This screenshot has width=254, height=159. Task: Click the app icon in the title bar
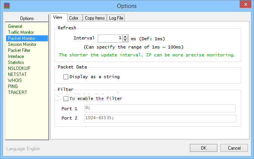click(6, 6)
